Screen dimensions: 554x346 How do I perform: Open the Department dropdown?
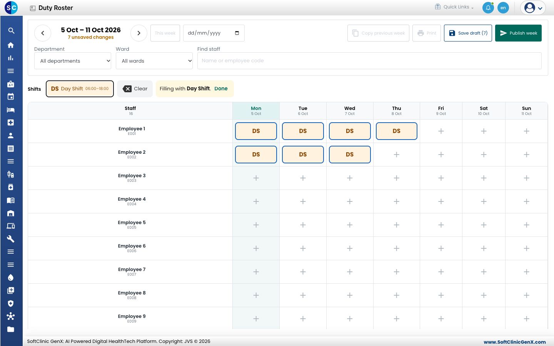pos(73,61)
